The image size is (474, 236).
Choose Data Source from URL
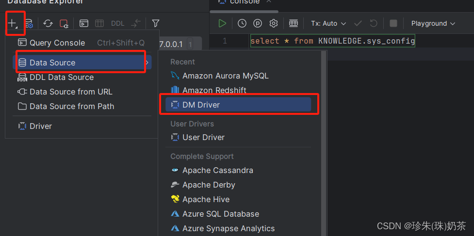pyautogui.click(x=82, y=92)
